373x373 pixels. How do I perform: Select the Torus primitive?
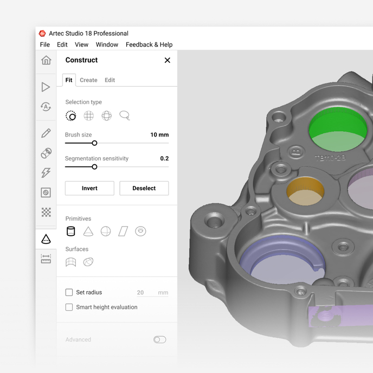click(140, 231)
